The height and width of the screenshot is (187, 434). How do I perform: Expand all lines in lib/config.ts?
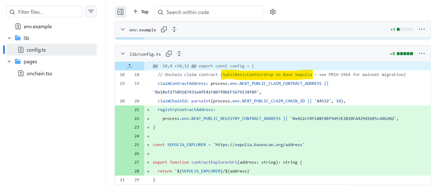179,54
